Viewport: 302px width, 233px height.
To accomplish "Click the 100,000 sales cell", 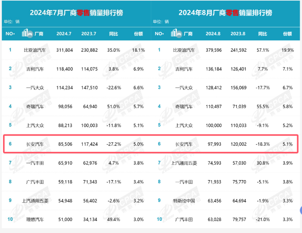I will coord(214,125).
